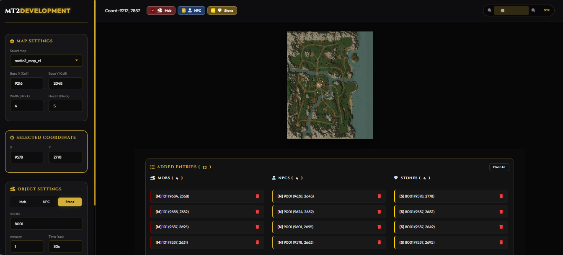
Task: Click the zoom out magnifier icon
Action: pos(489,10)
